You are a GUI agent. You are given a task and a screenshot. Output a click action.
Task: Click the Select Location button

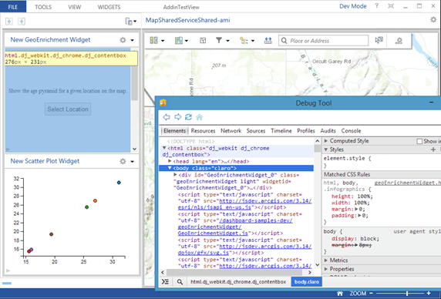(68, 109)
